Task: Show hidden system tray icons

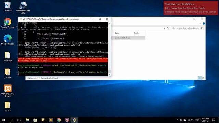Action: click(x=177, y=120)
